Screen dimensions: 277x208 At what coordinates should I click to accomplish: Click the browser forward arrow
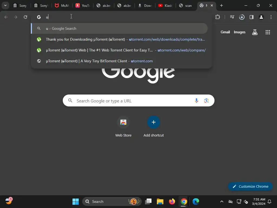(x=16, y=17)
